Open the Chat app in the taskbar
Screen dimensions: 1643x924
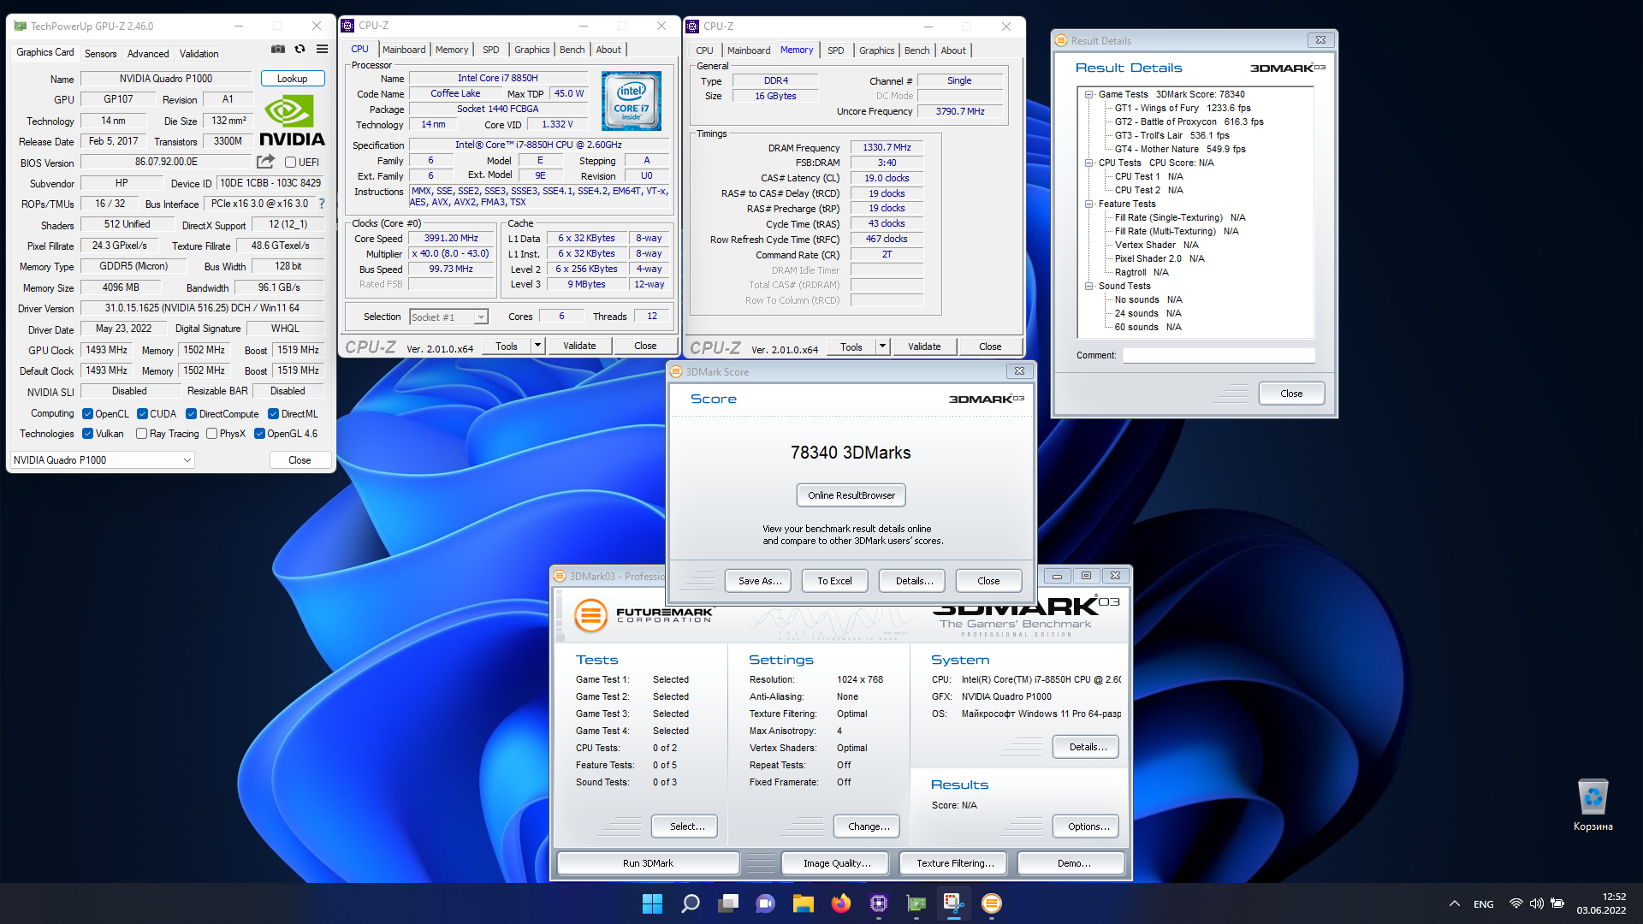766,903
